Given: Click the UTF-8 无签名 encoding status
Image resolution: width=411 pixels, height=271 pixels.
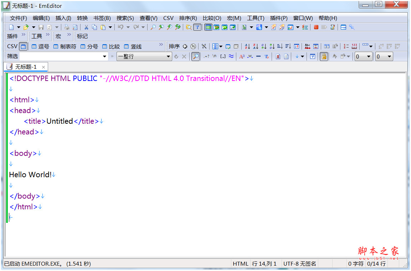Looking at the screenshot, I should click(x=299, y=264).
